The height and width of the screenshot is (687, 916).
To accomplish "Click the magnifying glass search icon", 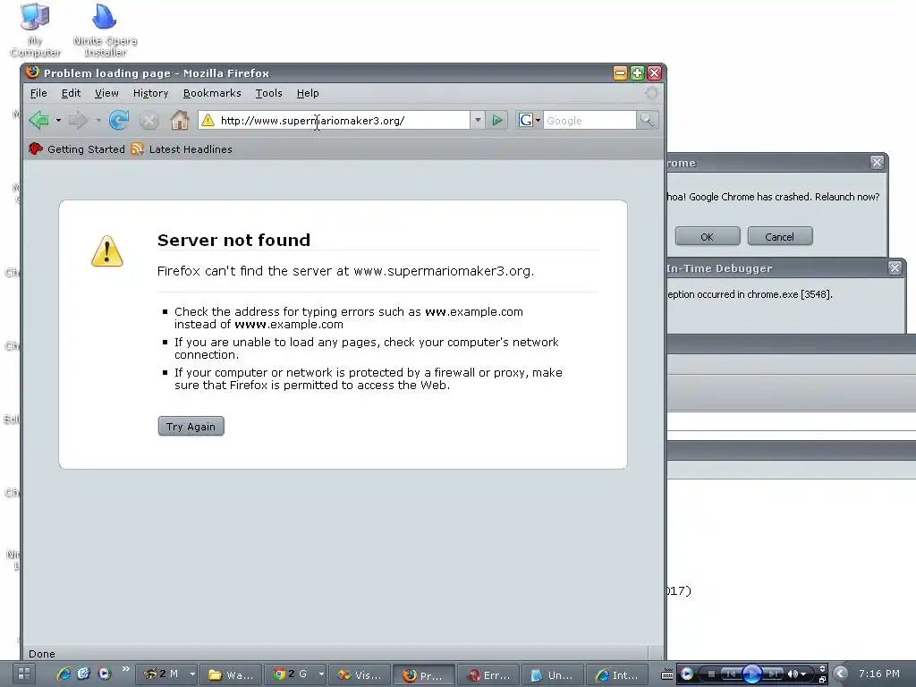I will coord(648,121).
